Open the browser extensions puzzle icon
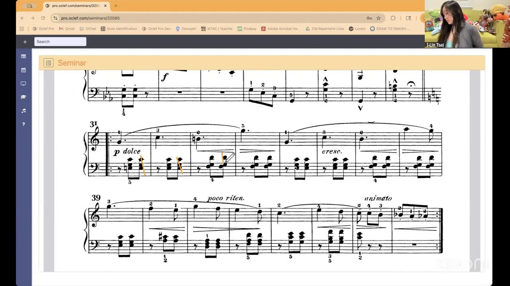The image size is (510, 286). 393,18
